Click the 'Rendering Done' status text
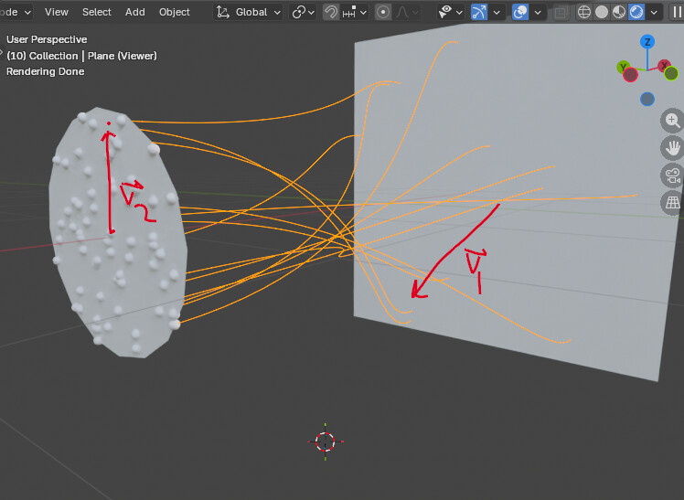 coord(46,71)
